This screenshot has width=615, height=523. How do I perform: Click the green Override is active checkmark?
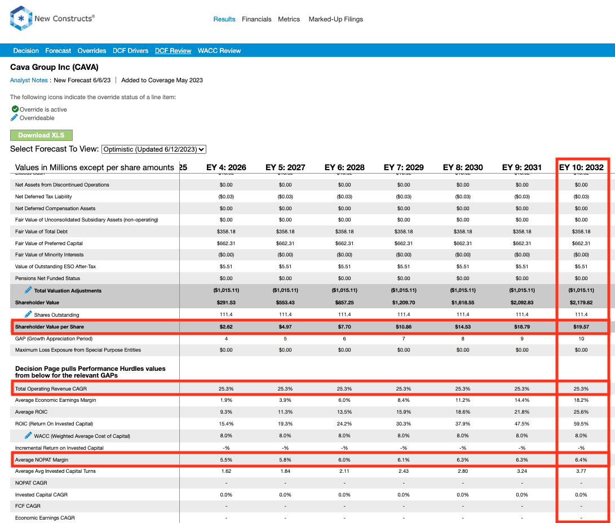coord(15,109)
